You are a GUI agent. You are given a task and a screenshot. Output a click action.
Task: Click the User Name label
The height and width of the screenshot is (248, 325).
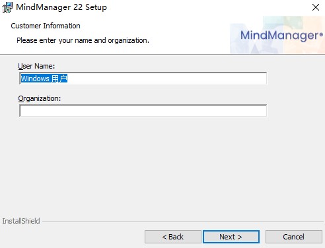tap(36, 66)
